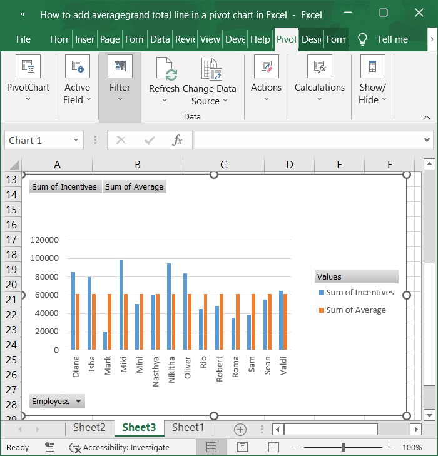Click the Insert Function fx icon
Image resolution: width=438 pixels, height=456 pixels.
point(178,141)
